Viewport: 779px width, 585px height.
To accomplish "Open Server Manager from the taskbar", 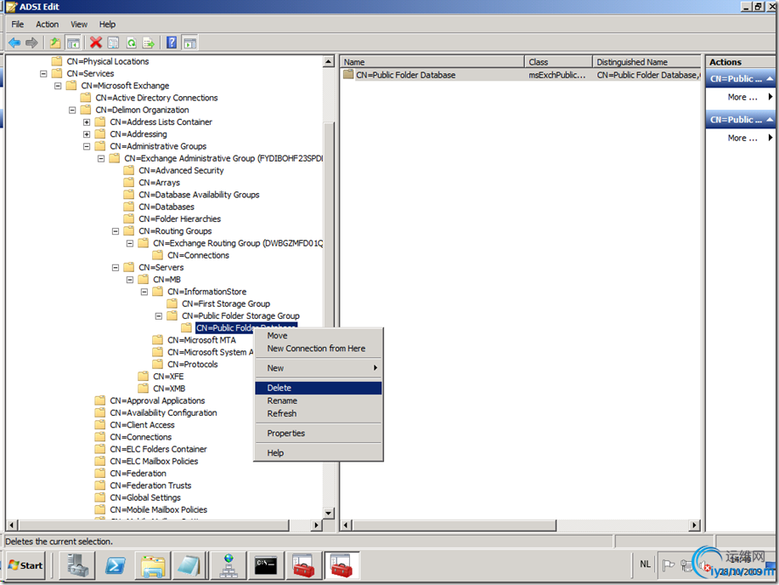I will coord(77,565).
